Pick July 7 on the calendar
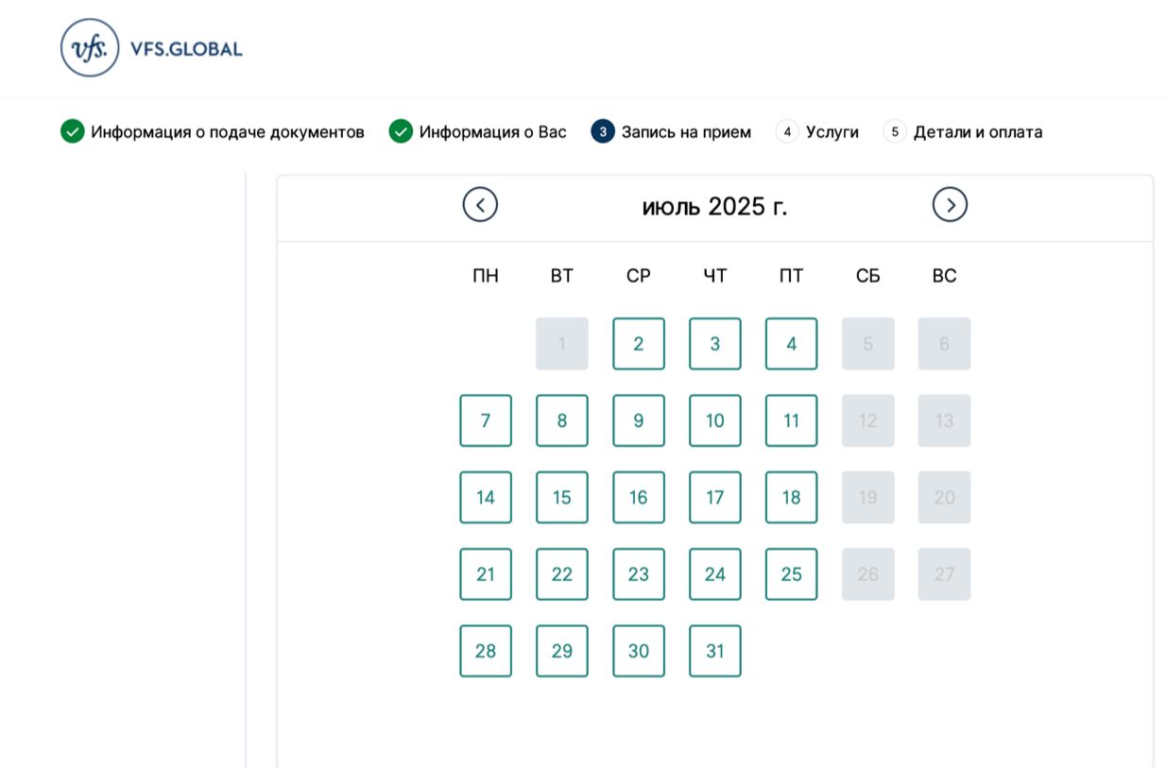The image size is (1167, 768). click(x=486, y=420)
